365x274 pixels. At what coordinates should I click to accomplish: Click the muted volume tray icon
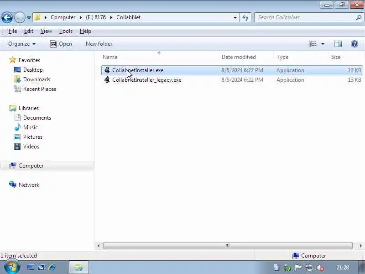click(x=320, y=268)
